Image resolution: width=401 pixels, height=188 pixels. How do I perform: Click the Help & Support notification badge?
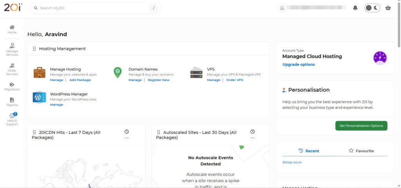click(15, 114)
